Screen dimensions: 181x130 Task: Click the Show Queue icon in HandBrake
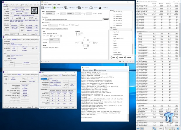pos(79,8)
